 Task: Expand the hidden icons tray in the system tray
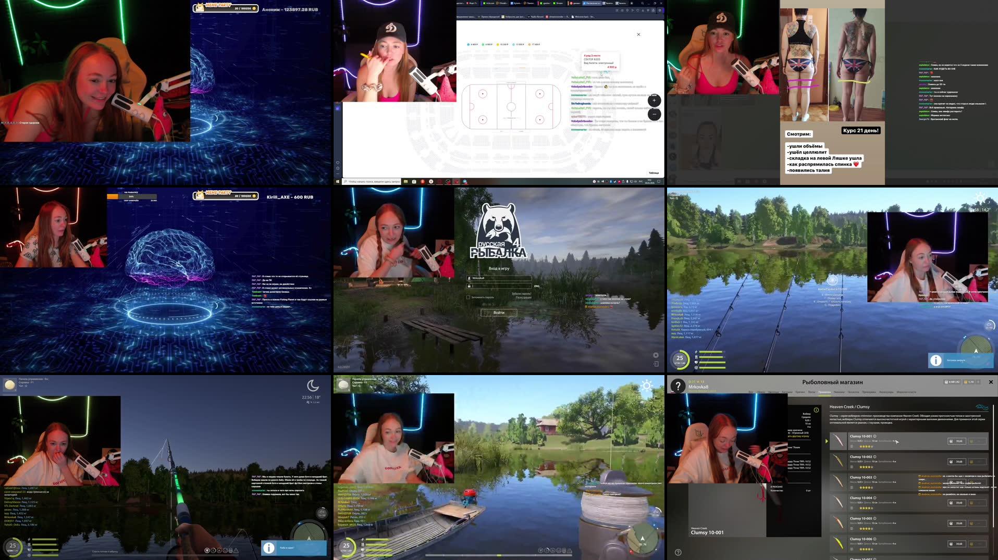pos(595,182)
